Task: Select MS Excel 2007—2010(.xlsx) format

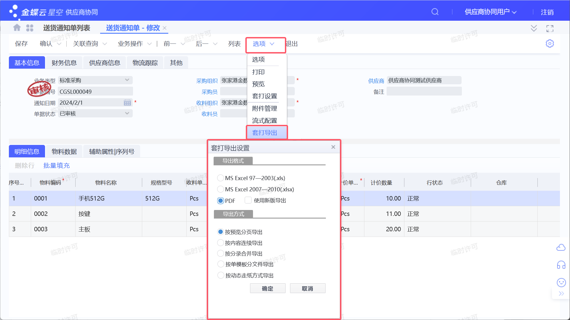Action: pos(220,189)
